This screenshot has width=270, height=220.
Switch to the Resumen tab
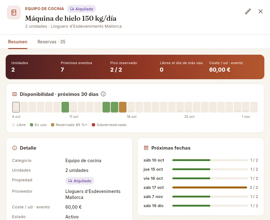[18, 42]
